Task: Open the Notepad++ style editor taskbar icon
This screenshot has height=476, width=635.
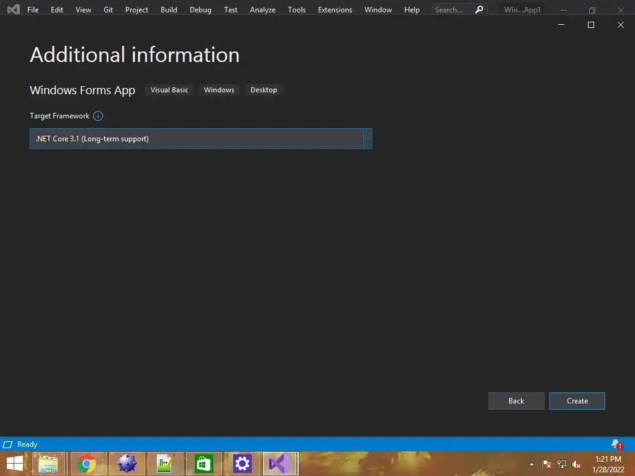Action: (165, 464)
